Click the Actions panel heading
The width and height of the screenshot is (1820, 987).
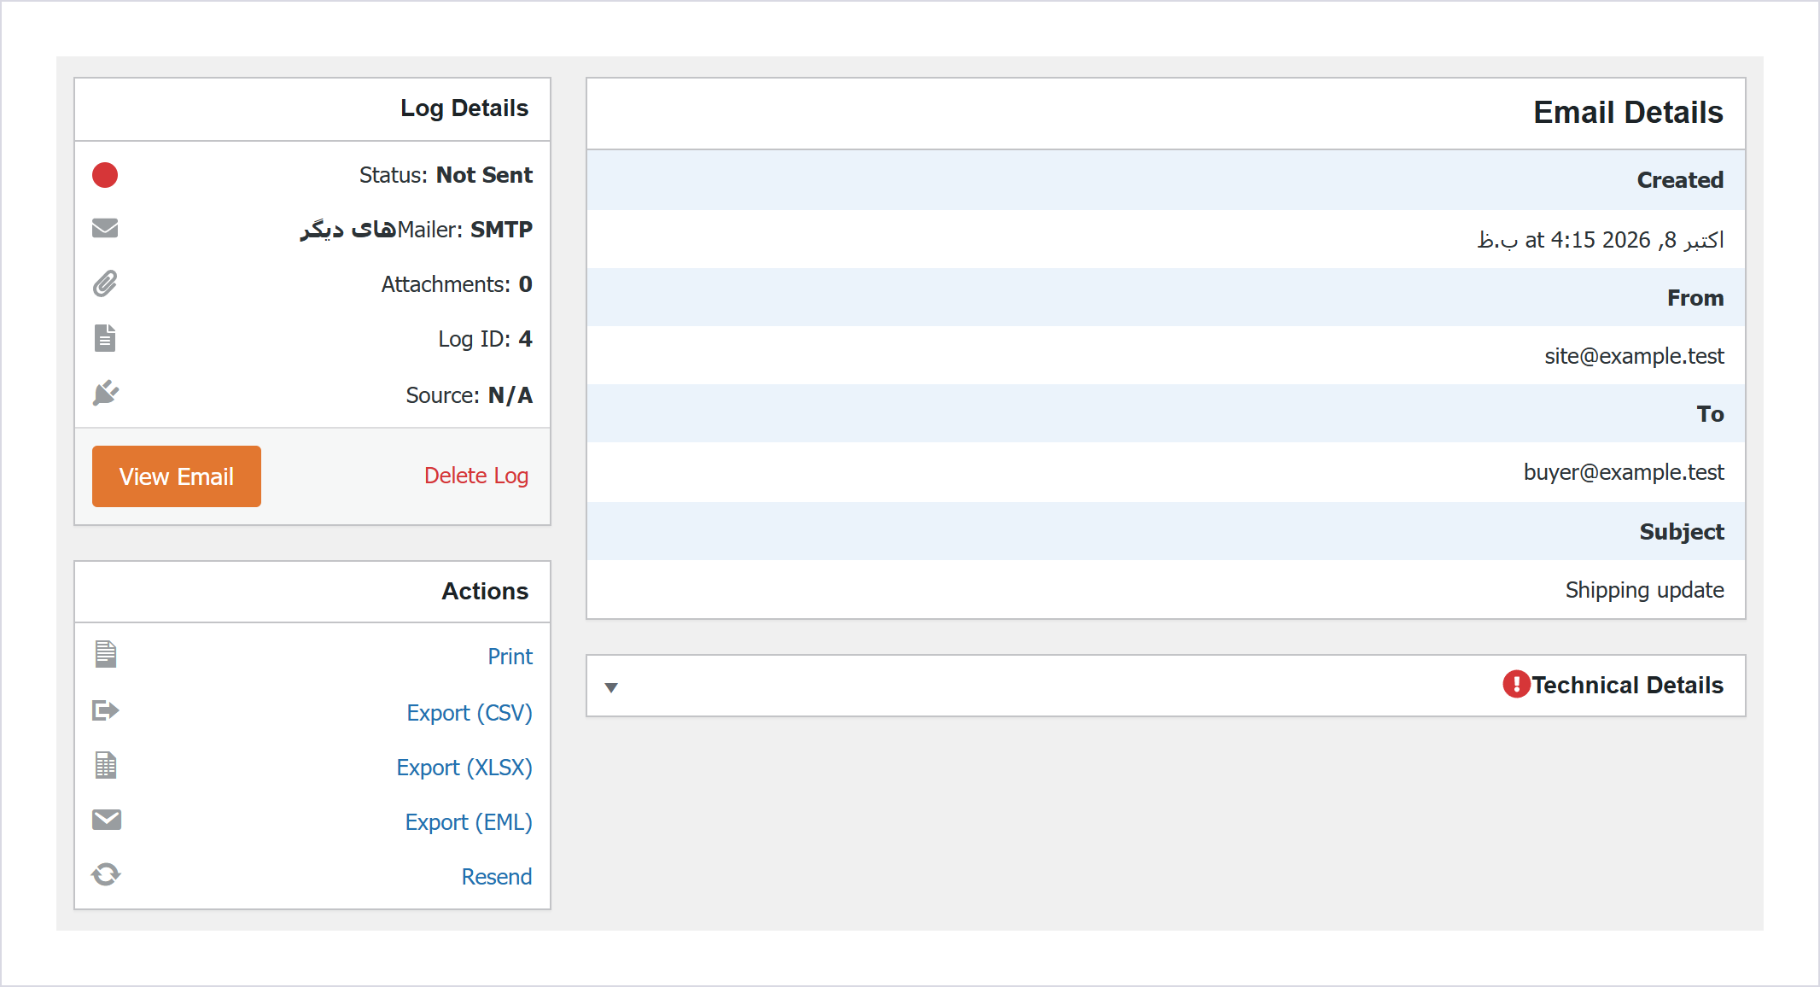click(485, 591)
